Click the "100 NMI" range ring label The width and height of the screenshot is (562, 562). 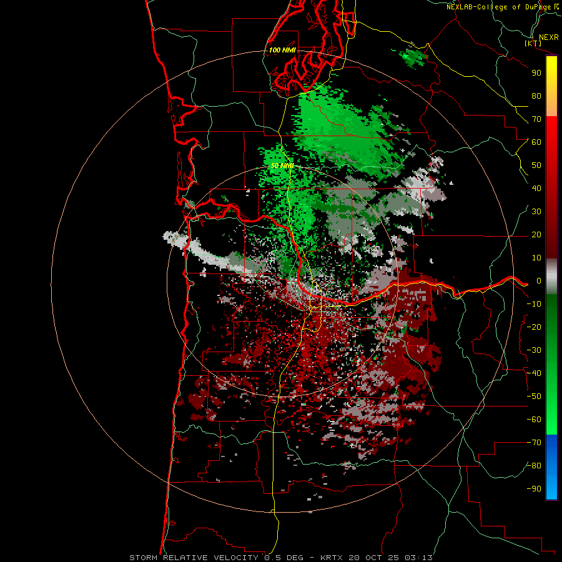click(282, 50)
